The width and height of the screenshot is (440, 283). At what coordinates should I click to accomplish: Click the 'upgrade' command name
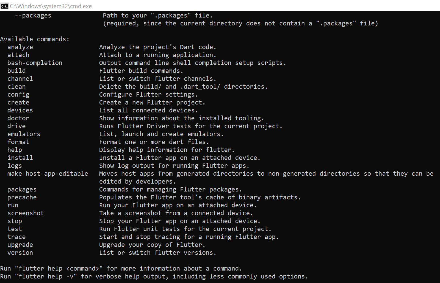tap(20, 245)
